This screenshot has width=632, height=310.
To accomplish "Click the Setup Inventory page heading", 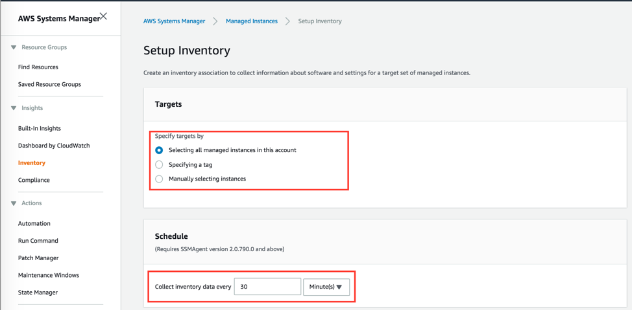I will click(x=187, y=51).
